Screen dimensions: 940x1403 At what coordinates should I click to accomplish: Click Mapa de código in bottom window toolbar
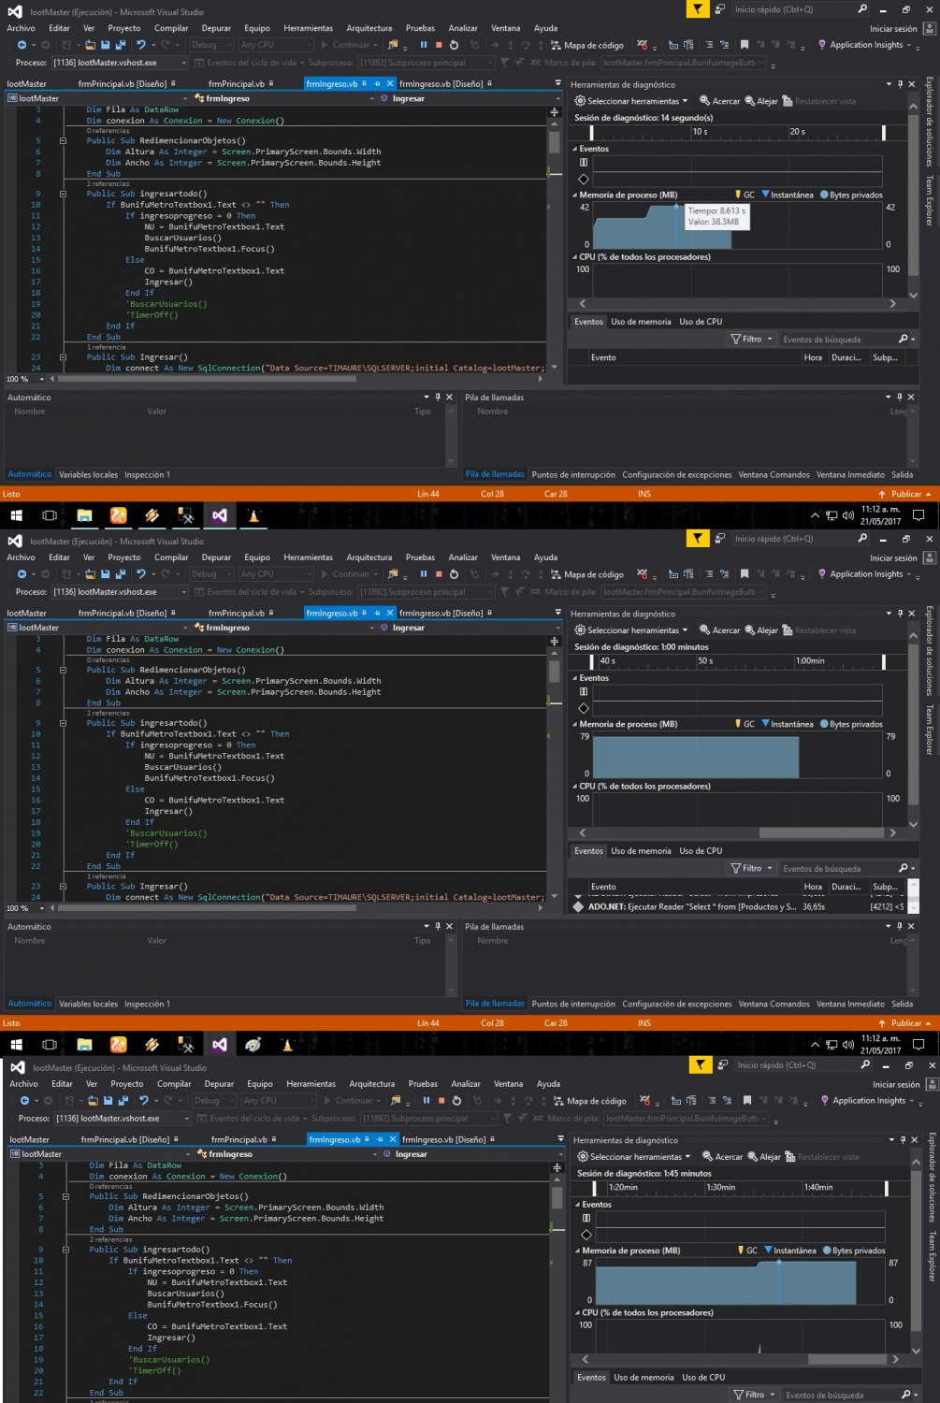590,1101
